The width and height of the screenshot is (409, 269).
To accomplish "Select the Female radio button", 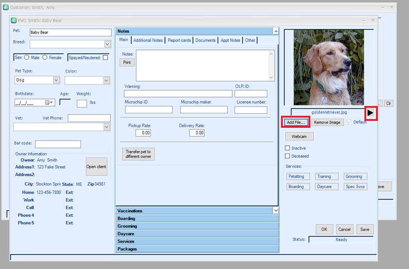I will [x=45, y=57].
